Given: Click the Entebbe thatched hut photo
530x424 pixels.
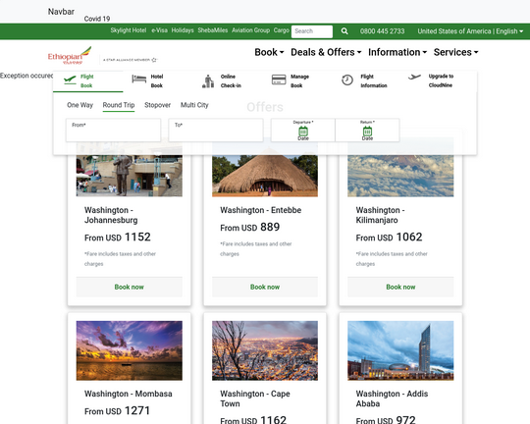Looking at the screenshot, I should [265, 176].
